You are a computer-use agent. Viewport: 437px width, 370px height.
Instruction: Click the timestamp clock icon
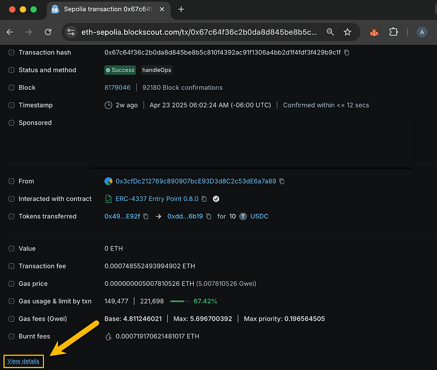click(108, 105)
